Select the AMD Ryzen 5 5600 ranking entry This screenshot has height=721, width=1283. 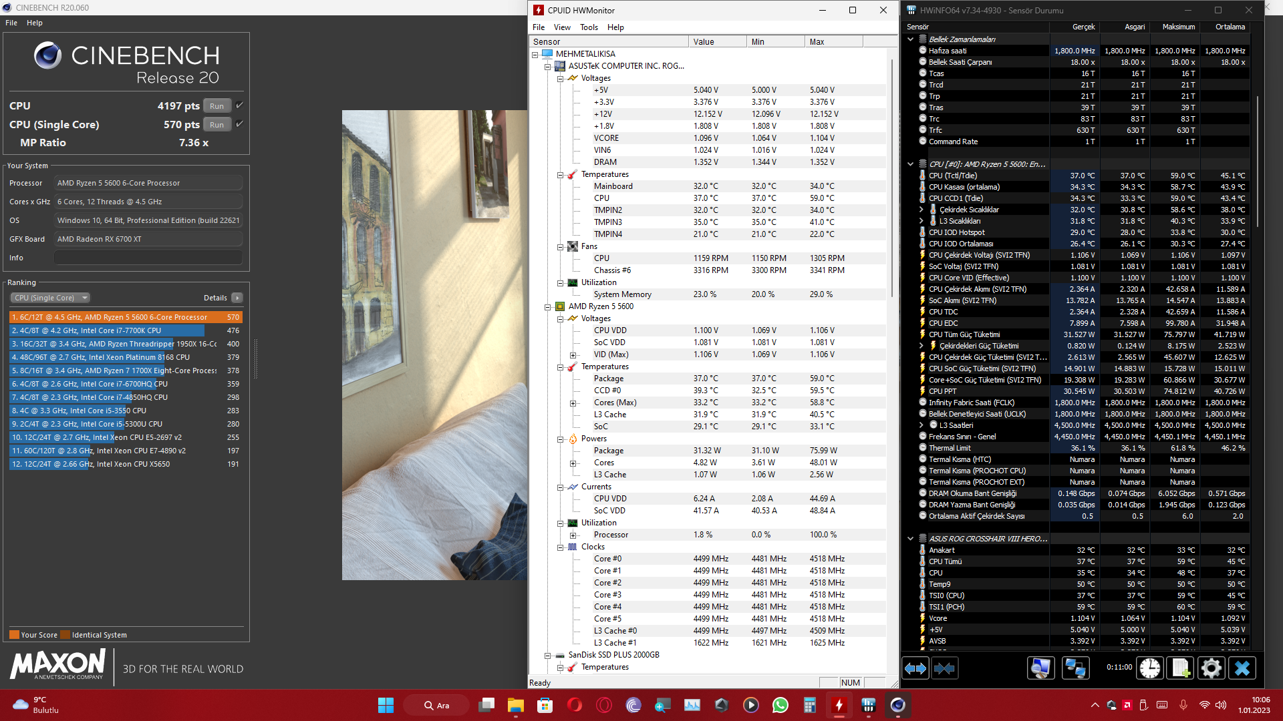tap(126, 317)
